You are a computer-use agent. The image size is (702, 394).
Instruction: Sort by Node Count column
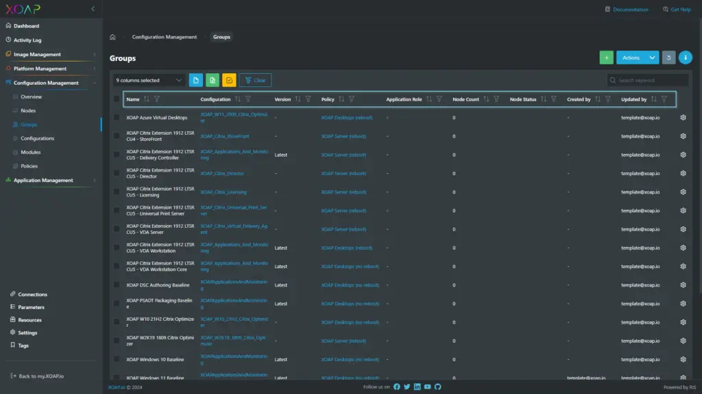point(486,99)
